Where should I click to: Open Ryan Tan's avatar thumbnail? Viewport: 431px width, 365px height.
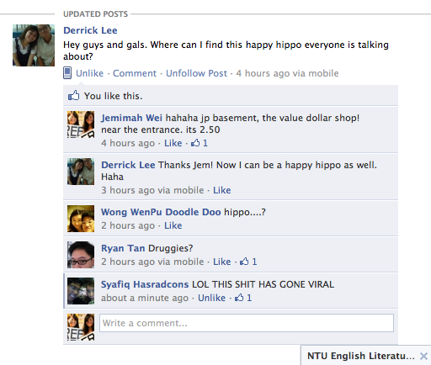pyautogui.click(x=81, y=255)
